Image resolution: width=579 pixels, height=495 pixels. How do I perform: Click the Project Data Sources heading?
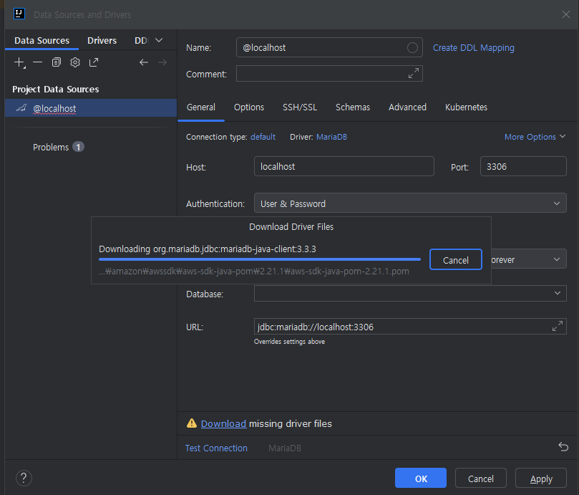(55, 89)
